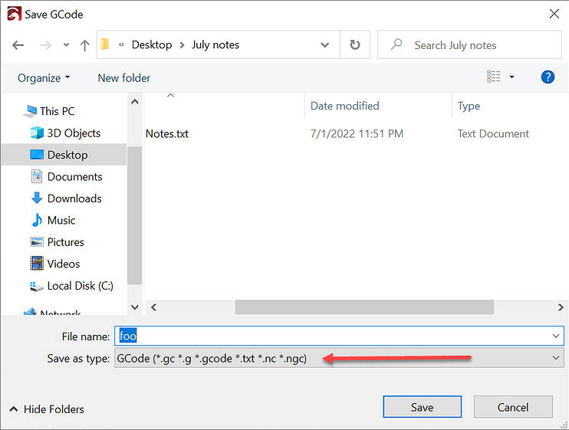569x430 pixels.
Task: Open the File name history dropdown
Action: point(556,336)
